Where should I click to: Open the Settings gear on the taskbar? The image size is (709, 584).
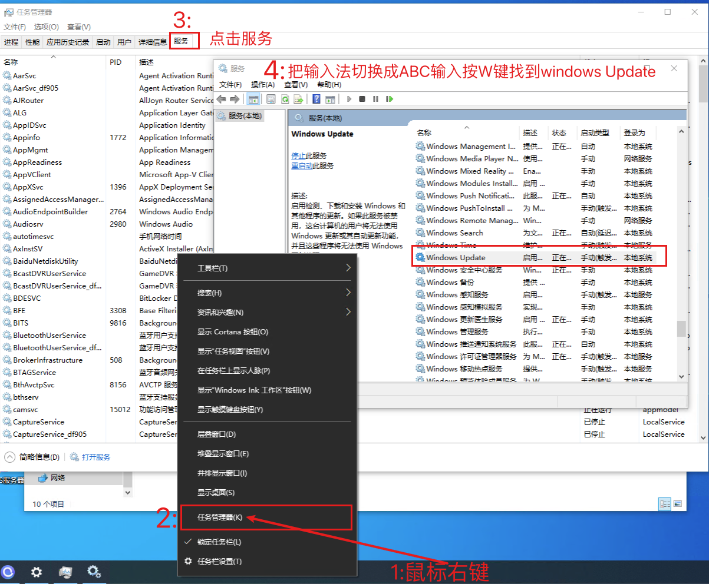tap(37, 572)
